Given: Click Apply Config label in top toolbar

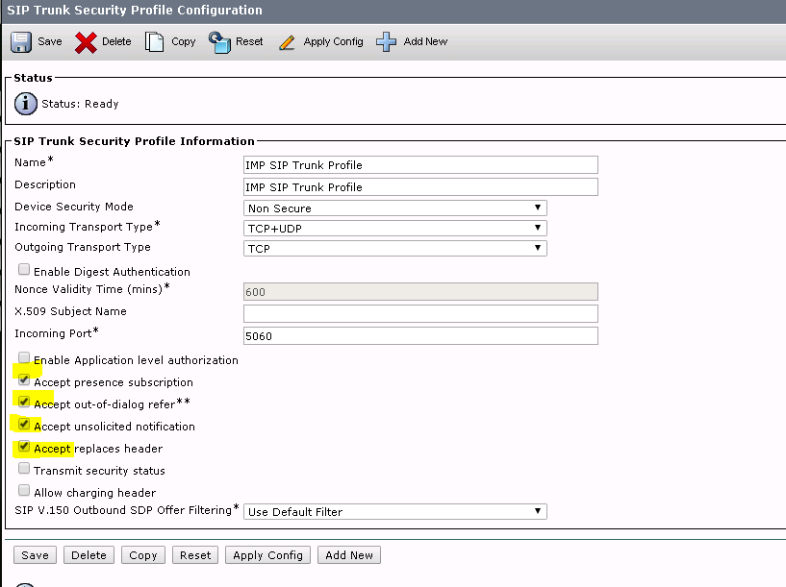Looking at the screenshot, I should point(333,42).
